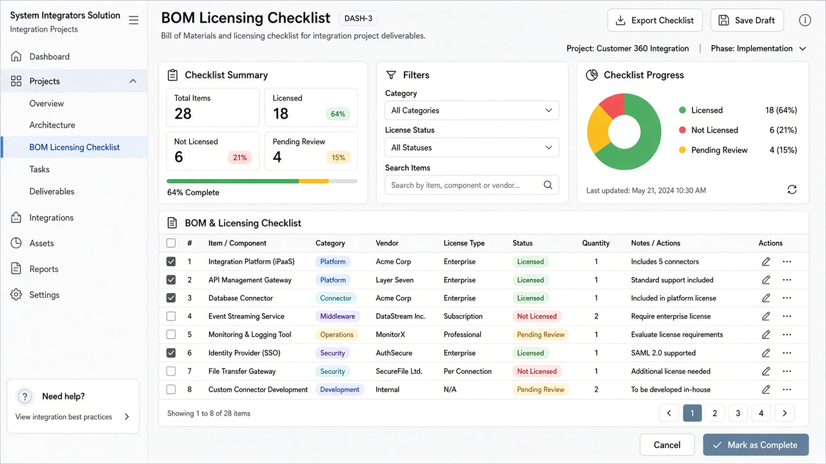The image size is (826, 464).
Task: Click the Export Checklist button
Action: click(655, 20)
